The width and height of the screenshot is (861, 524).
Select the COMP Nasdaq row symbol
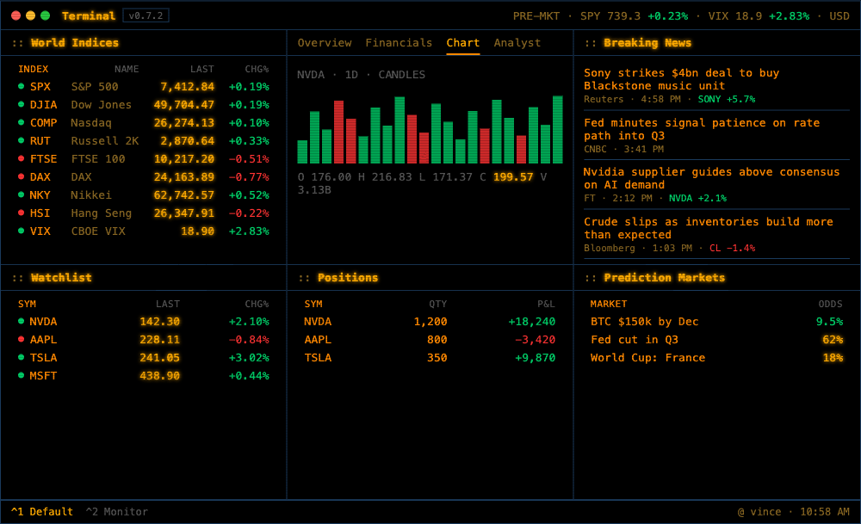click(x=43, y=123)
